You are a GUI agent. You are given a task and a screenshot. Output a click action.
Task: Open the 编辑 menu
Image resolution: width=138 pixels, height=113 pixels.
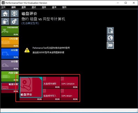[x=14, y=7]
